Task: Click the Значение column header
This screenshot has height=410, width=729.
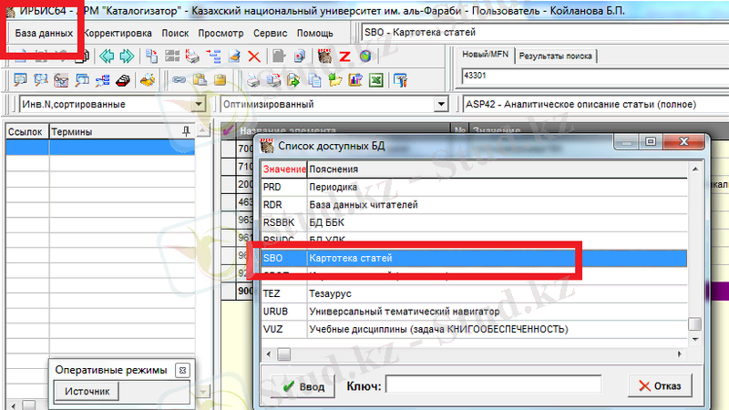Action: point(284,169)
